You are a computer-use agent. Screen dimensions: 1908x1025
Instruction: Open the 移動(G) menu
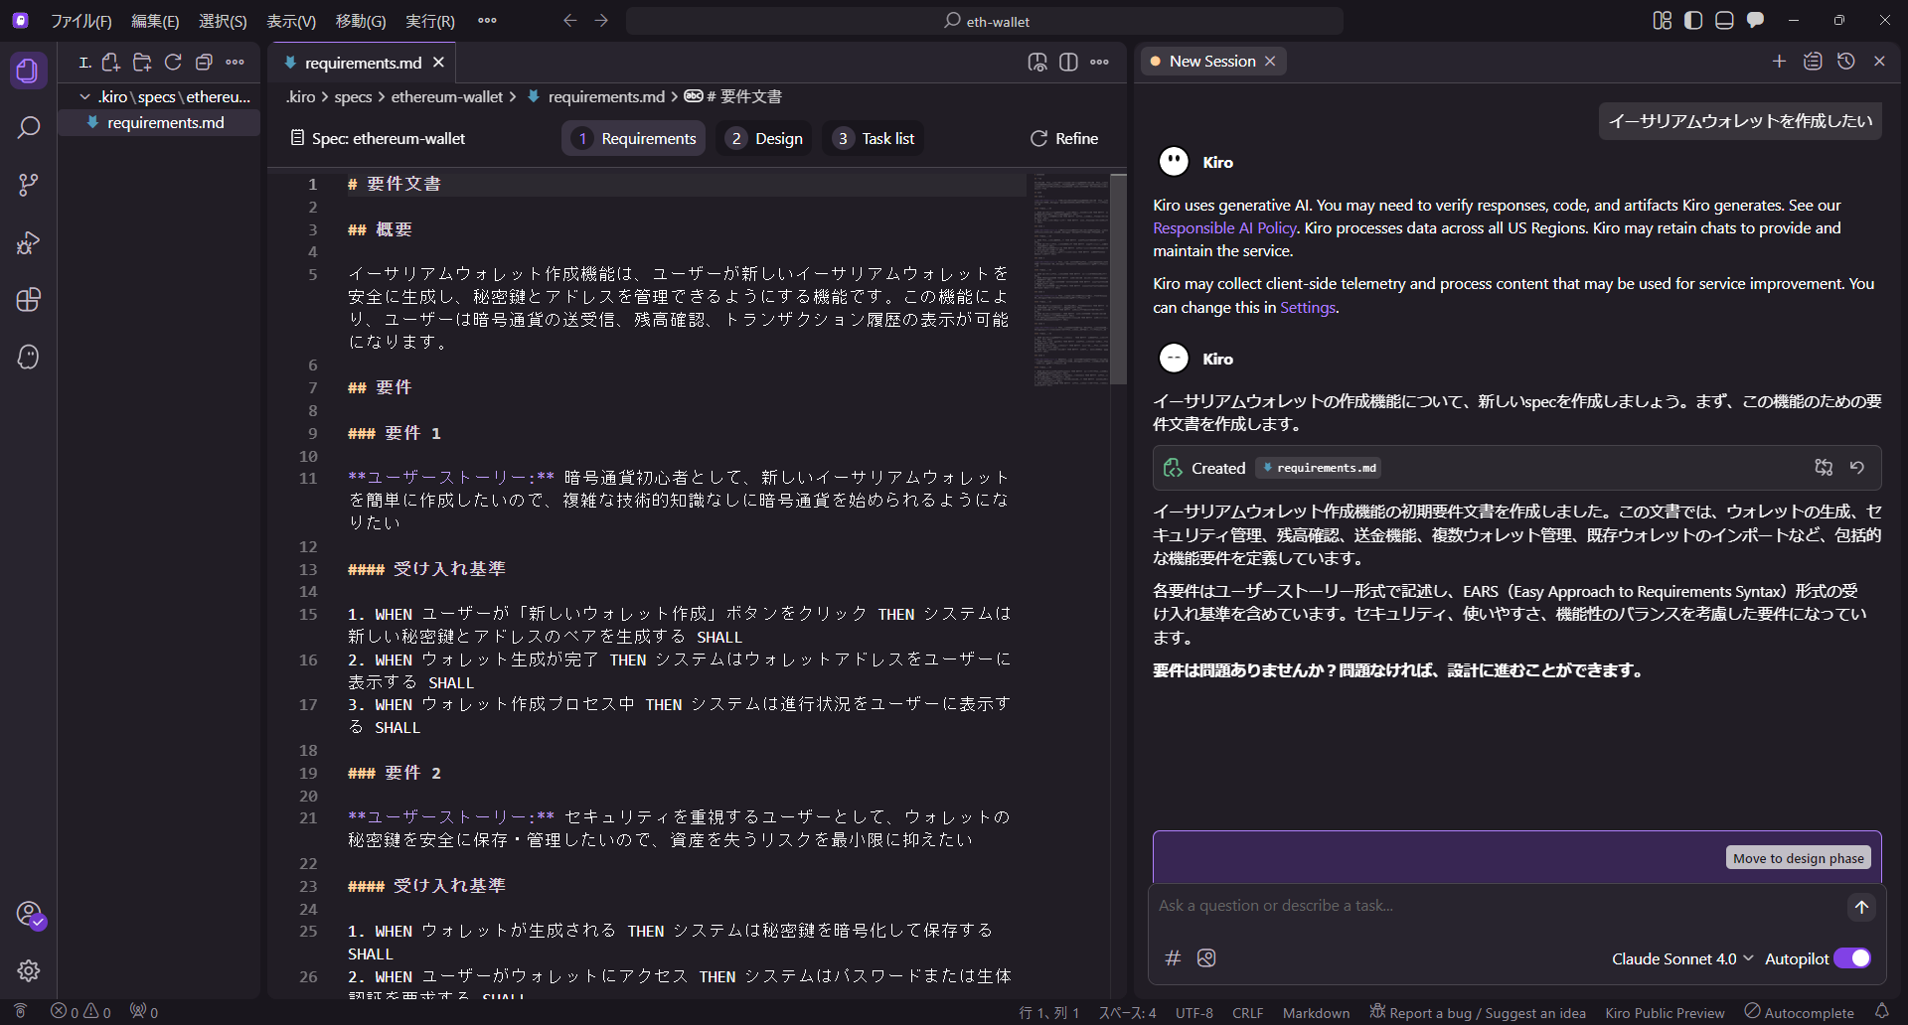coord(361,21)
